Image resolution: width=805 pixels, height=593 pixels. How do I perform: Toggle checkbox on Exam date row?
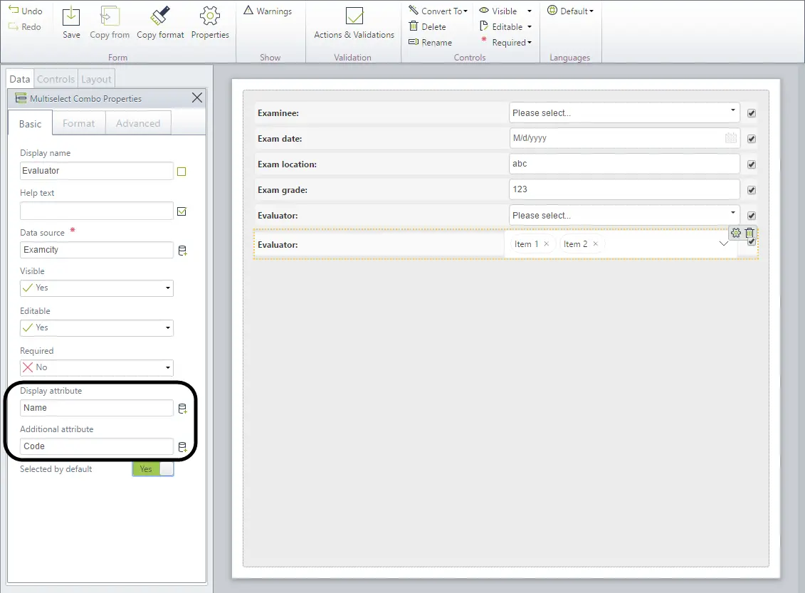(x=752, y=139)
